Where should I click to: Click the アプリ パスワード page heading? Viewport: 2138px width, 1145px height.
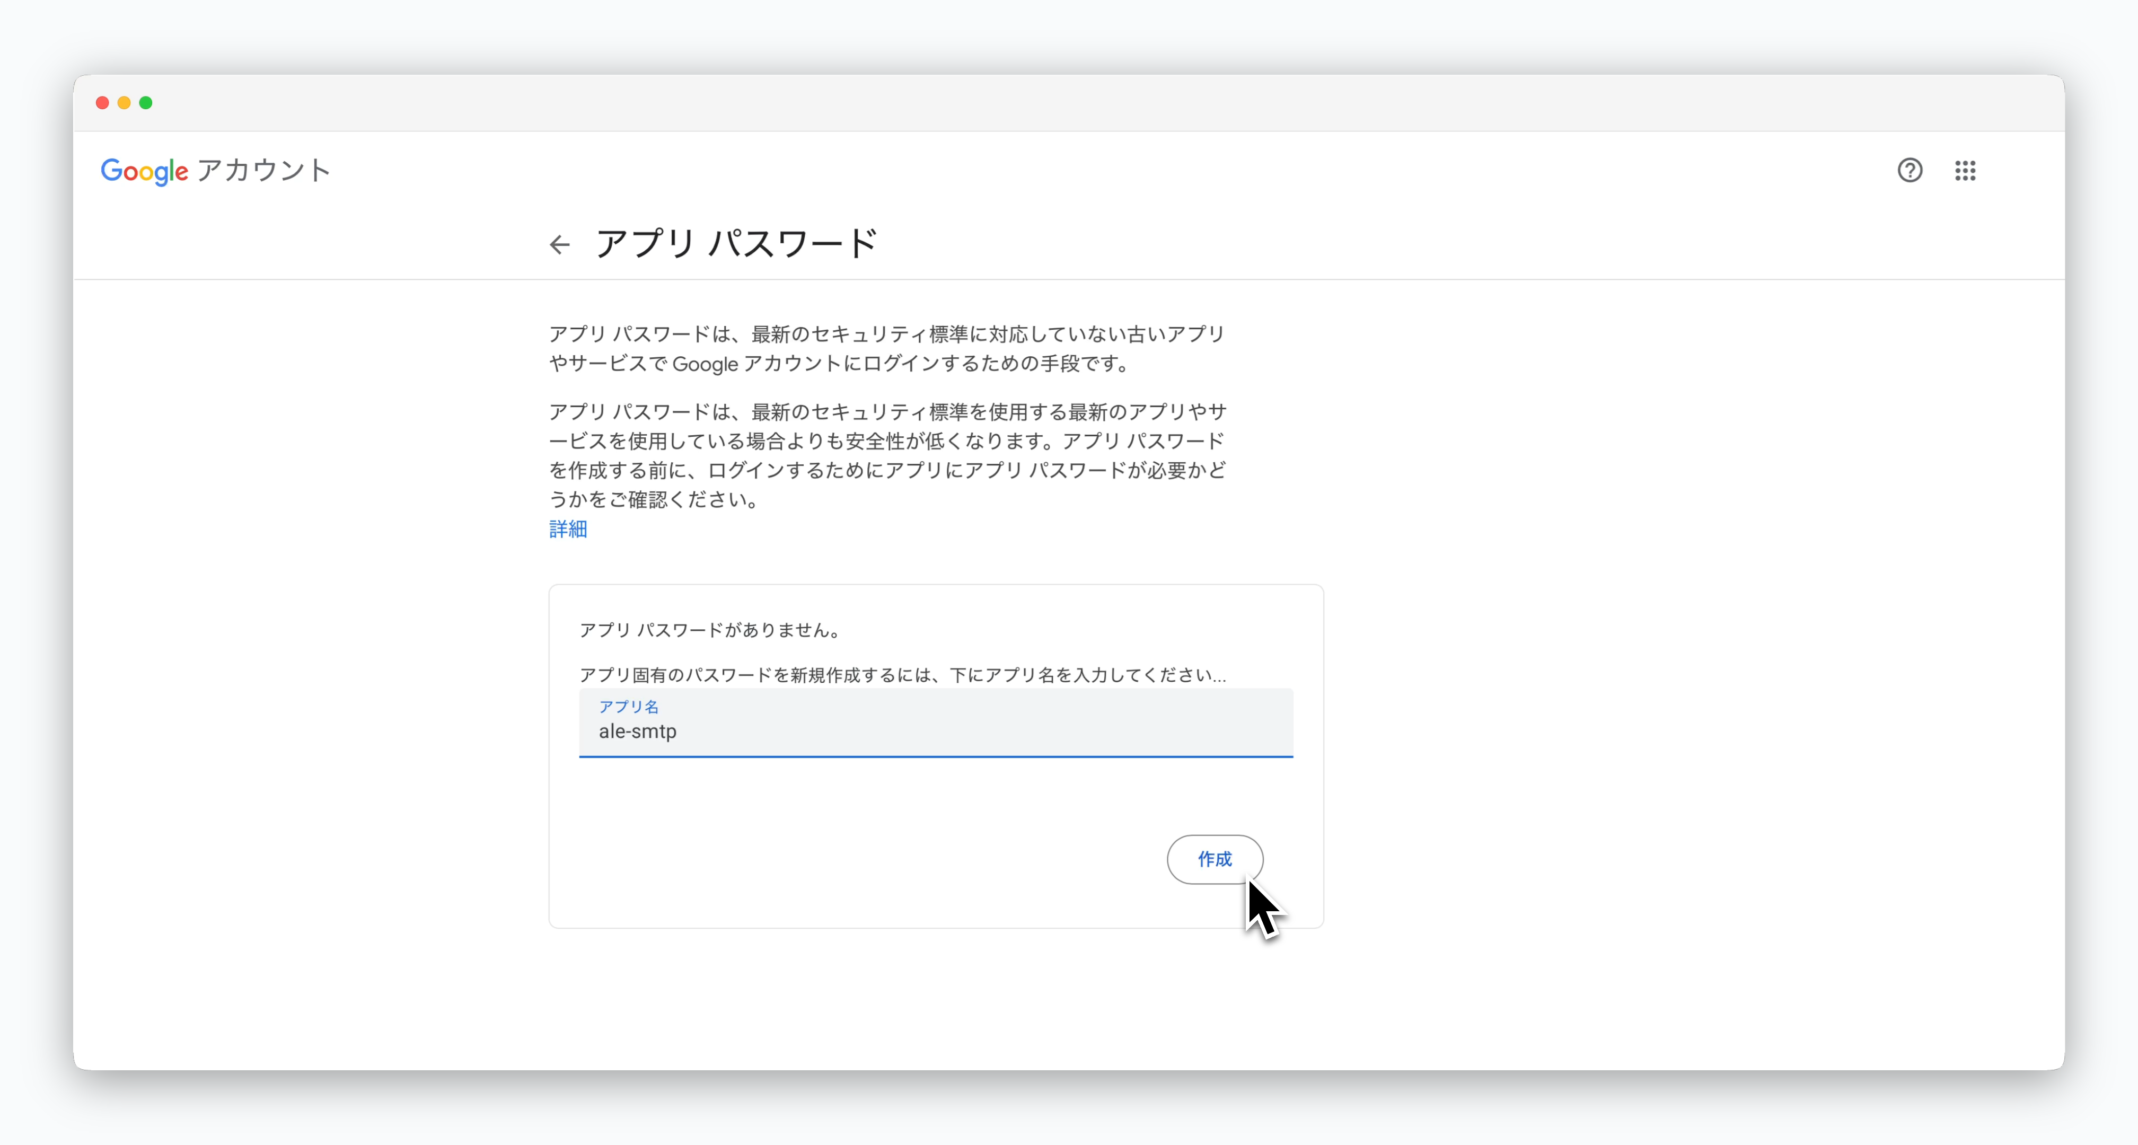tap(736, 244)
